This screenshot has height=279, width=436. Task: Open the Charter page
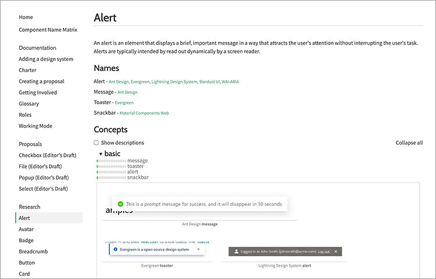click(x=27, y=70)
